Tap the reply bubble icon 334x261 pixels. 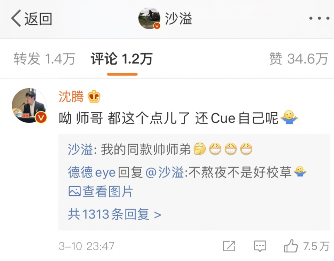pos(260,246)
